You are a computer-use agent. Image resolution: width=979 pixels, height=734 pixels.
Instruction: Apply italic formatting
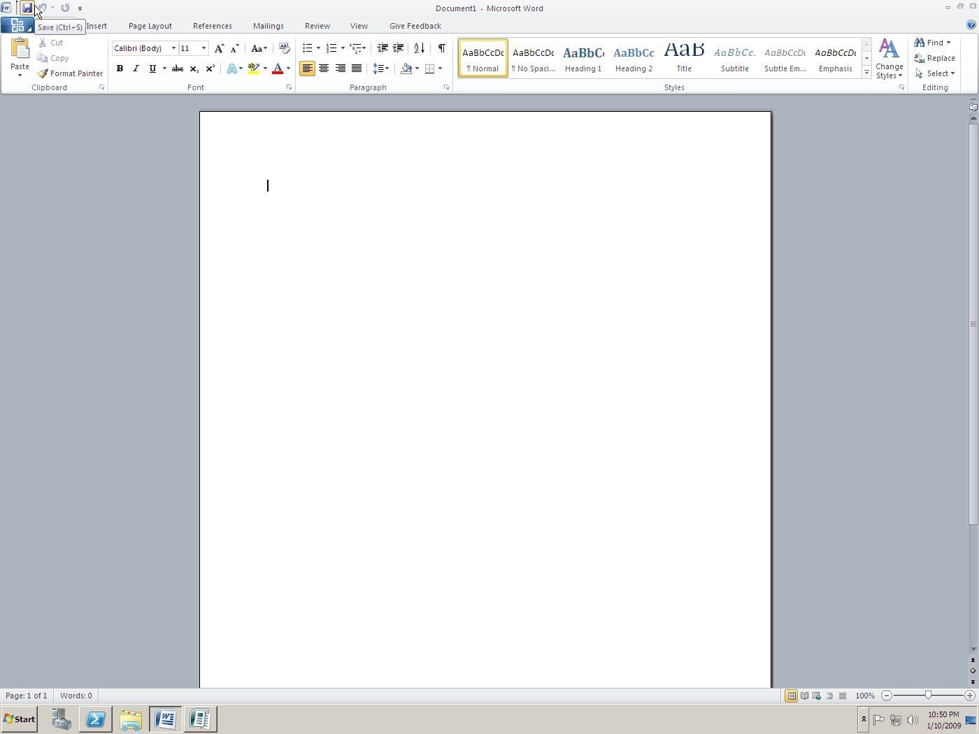coord(136,68)
